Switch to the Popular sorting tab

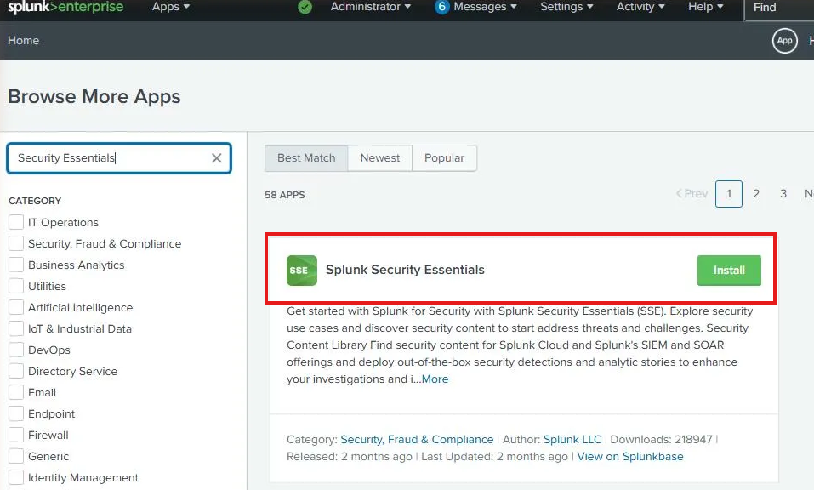444,157
